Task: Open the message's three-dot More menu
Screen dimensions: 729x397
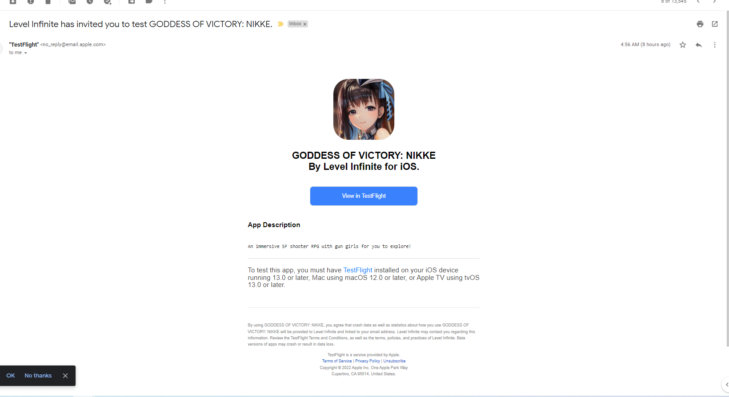Action: click(715, 45)
